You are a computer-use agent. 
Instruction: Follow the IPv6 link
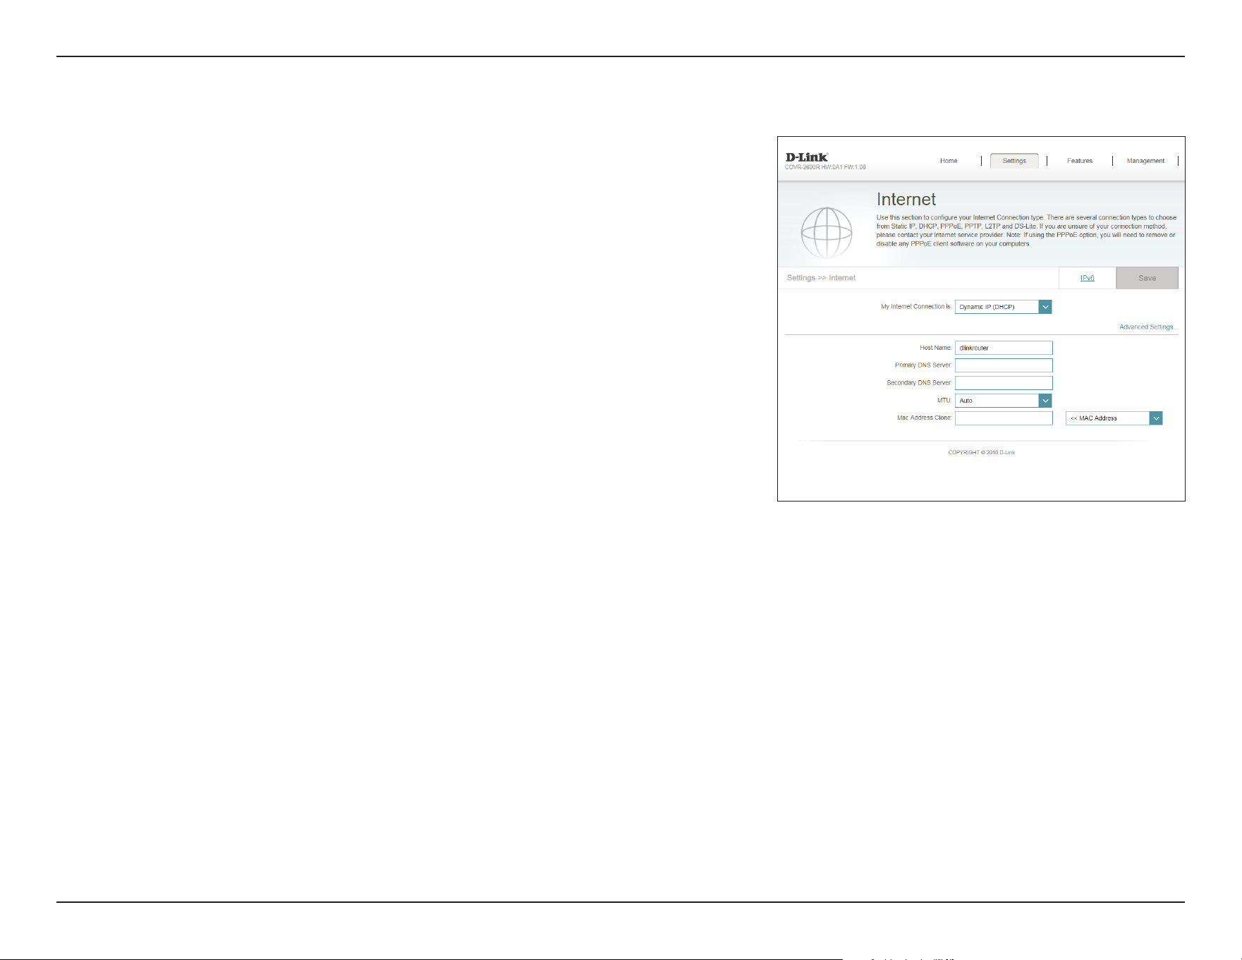click(1088, 278)
